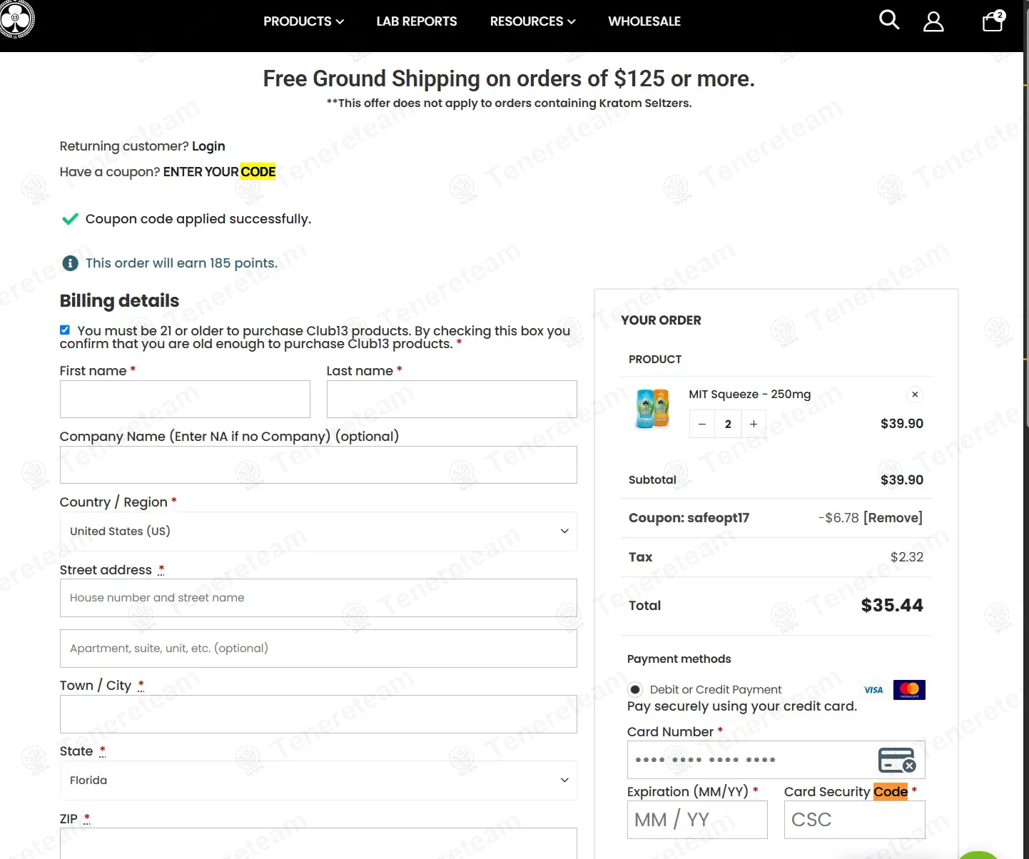The width and height of the screenshot is (1029, 859).
Task: Select Debit or Credit Payment radio button
Action: pyautogui.click(x=634, y=689)
